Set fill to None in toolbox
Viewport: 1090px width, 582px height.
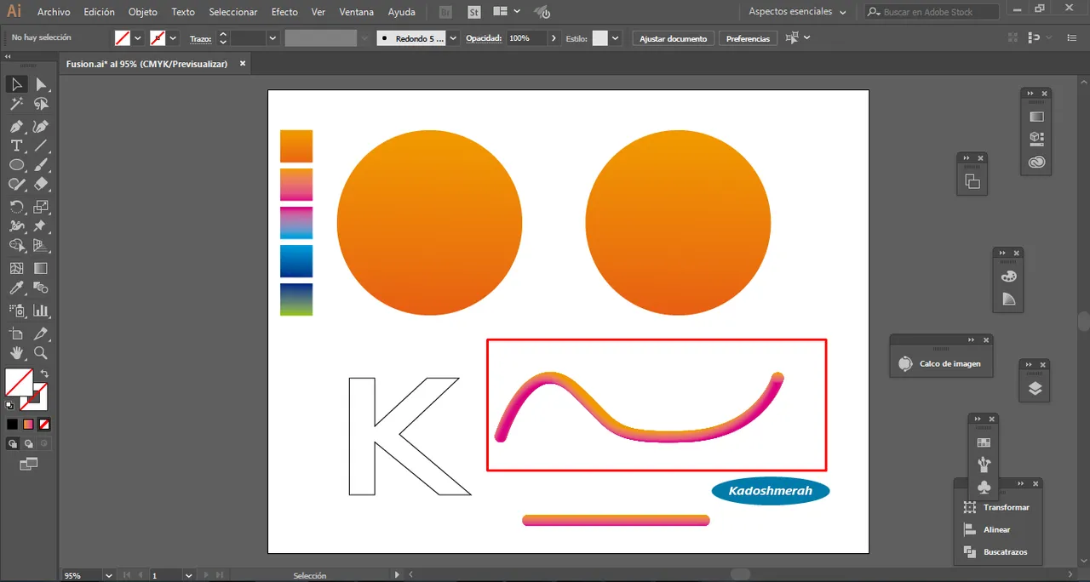click(x=44, y=424)
